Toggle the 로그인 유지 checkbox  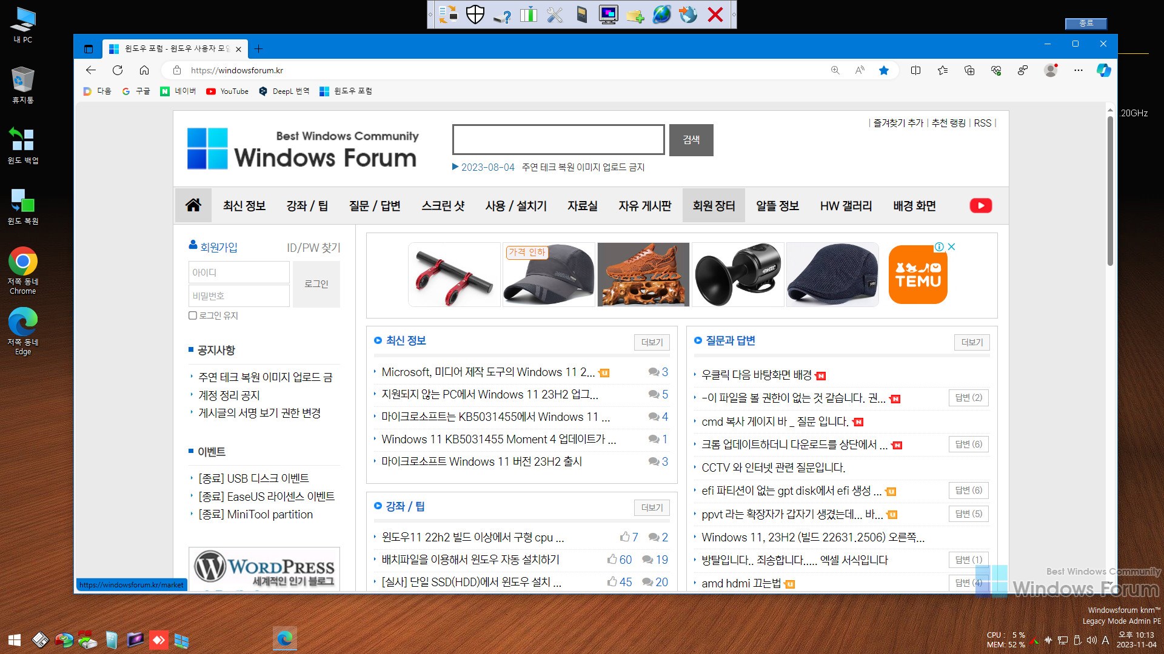click(193, 315)
